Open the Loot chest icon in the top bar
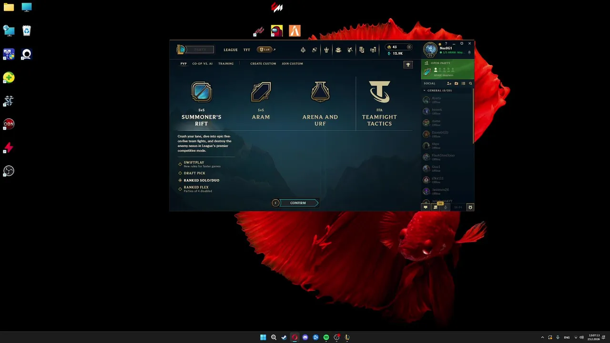The height and width of the screenshot is (343, 610). tap(338, 50)
